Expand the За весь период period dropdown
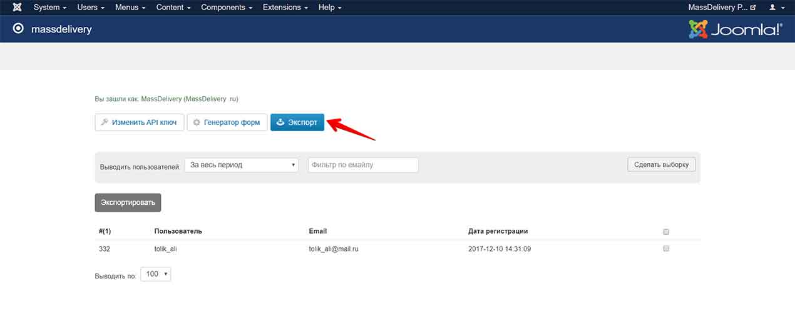The image size is (795, 321). [x=241, y=165]
